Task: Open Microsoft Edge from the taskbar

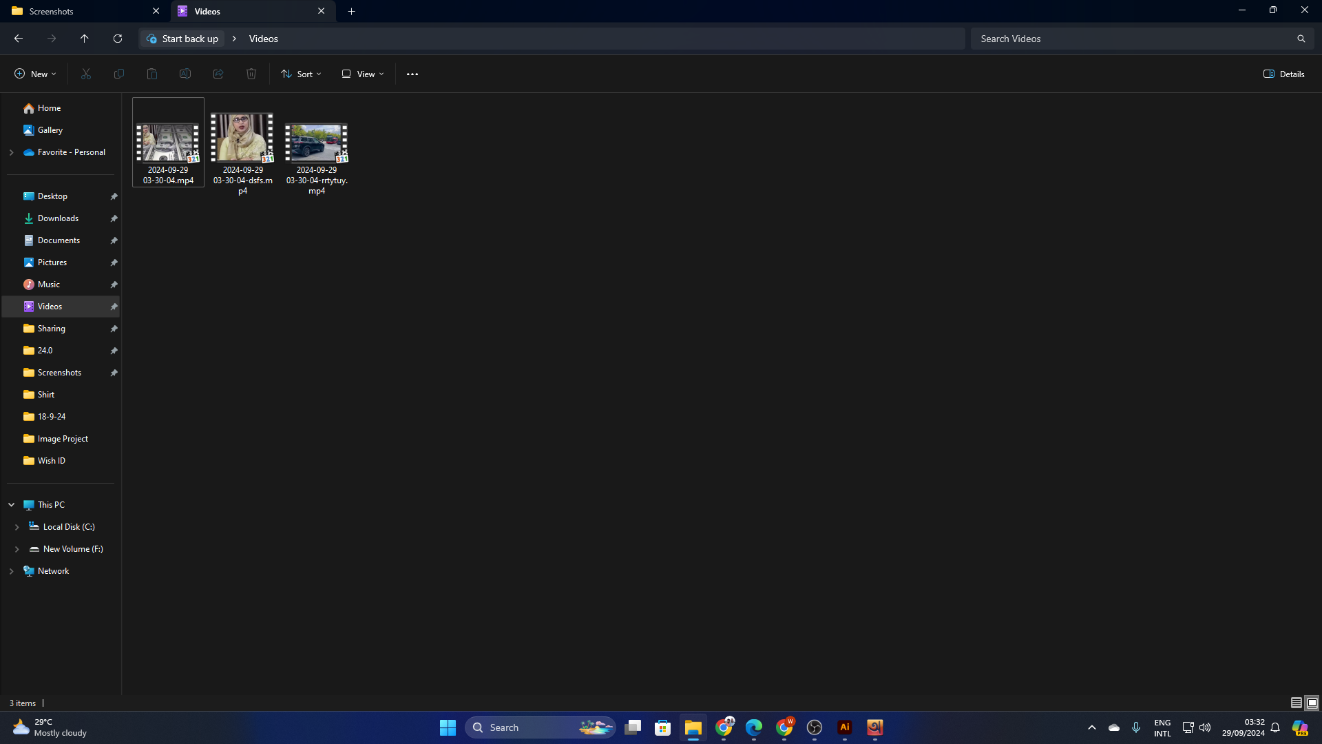Action: pos(754,727)
